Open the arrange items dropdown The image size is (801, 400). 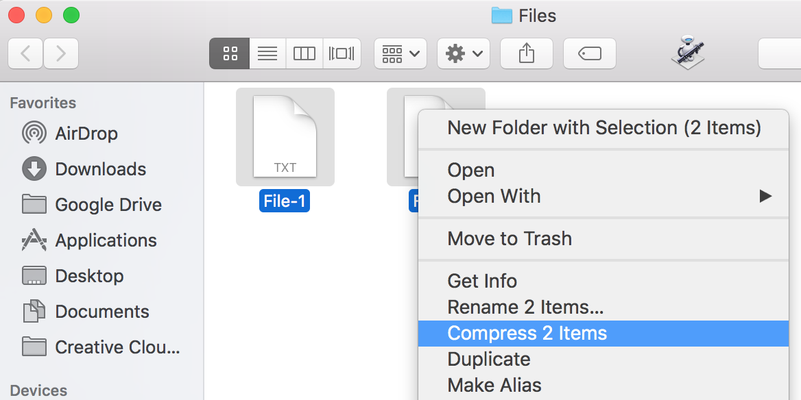pos(400,53)
